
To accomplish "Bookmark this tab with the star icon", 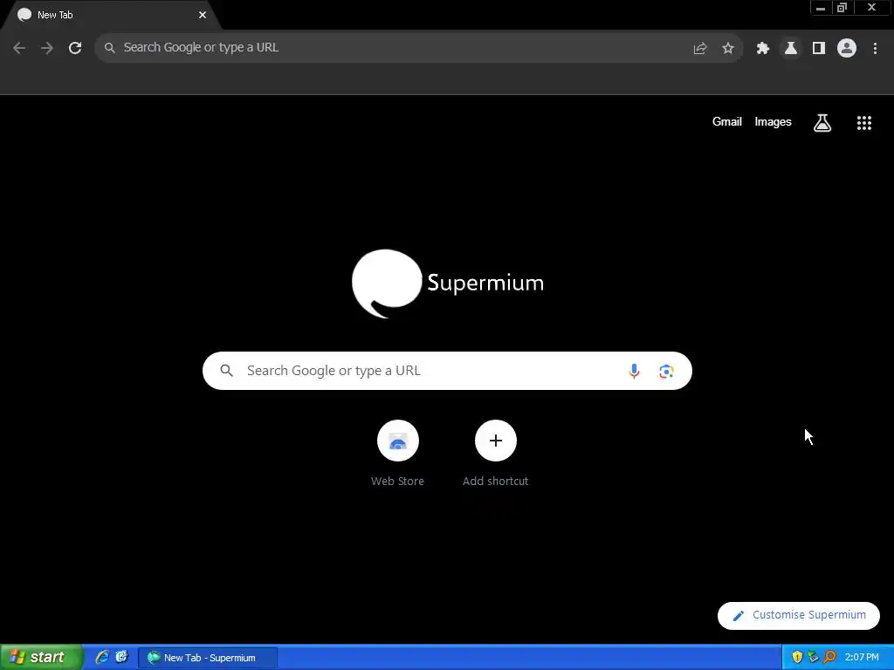I will tap(728, 49).
